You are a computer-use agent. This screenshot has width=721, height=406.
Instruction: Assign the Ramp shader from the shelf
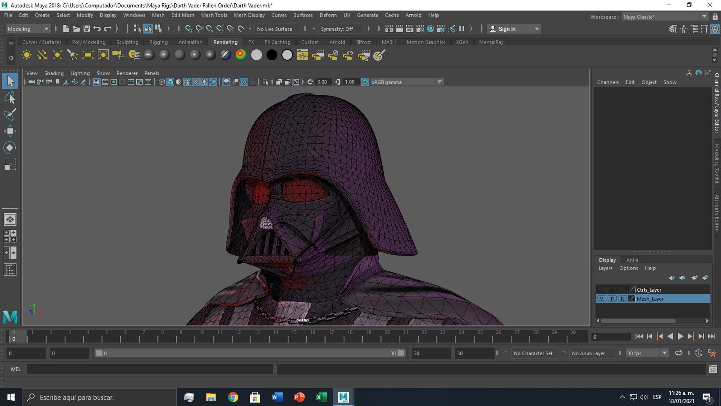click(x=241, y=55)
